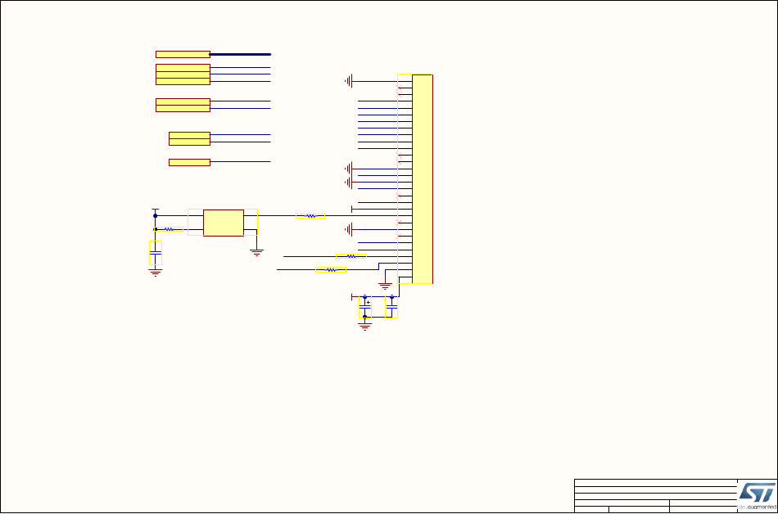
Task: Select the port label attached to the thick bus line
Action: tap(183, 54)
